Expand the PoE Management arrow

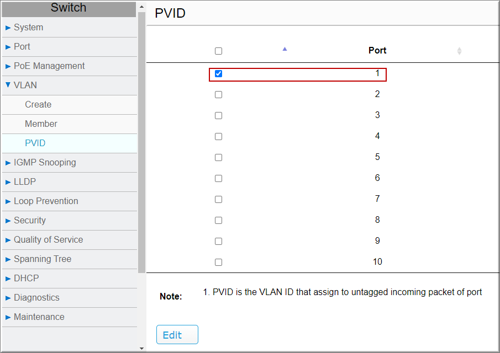(x=8, y=66)
